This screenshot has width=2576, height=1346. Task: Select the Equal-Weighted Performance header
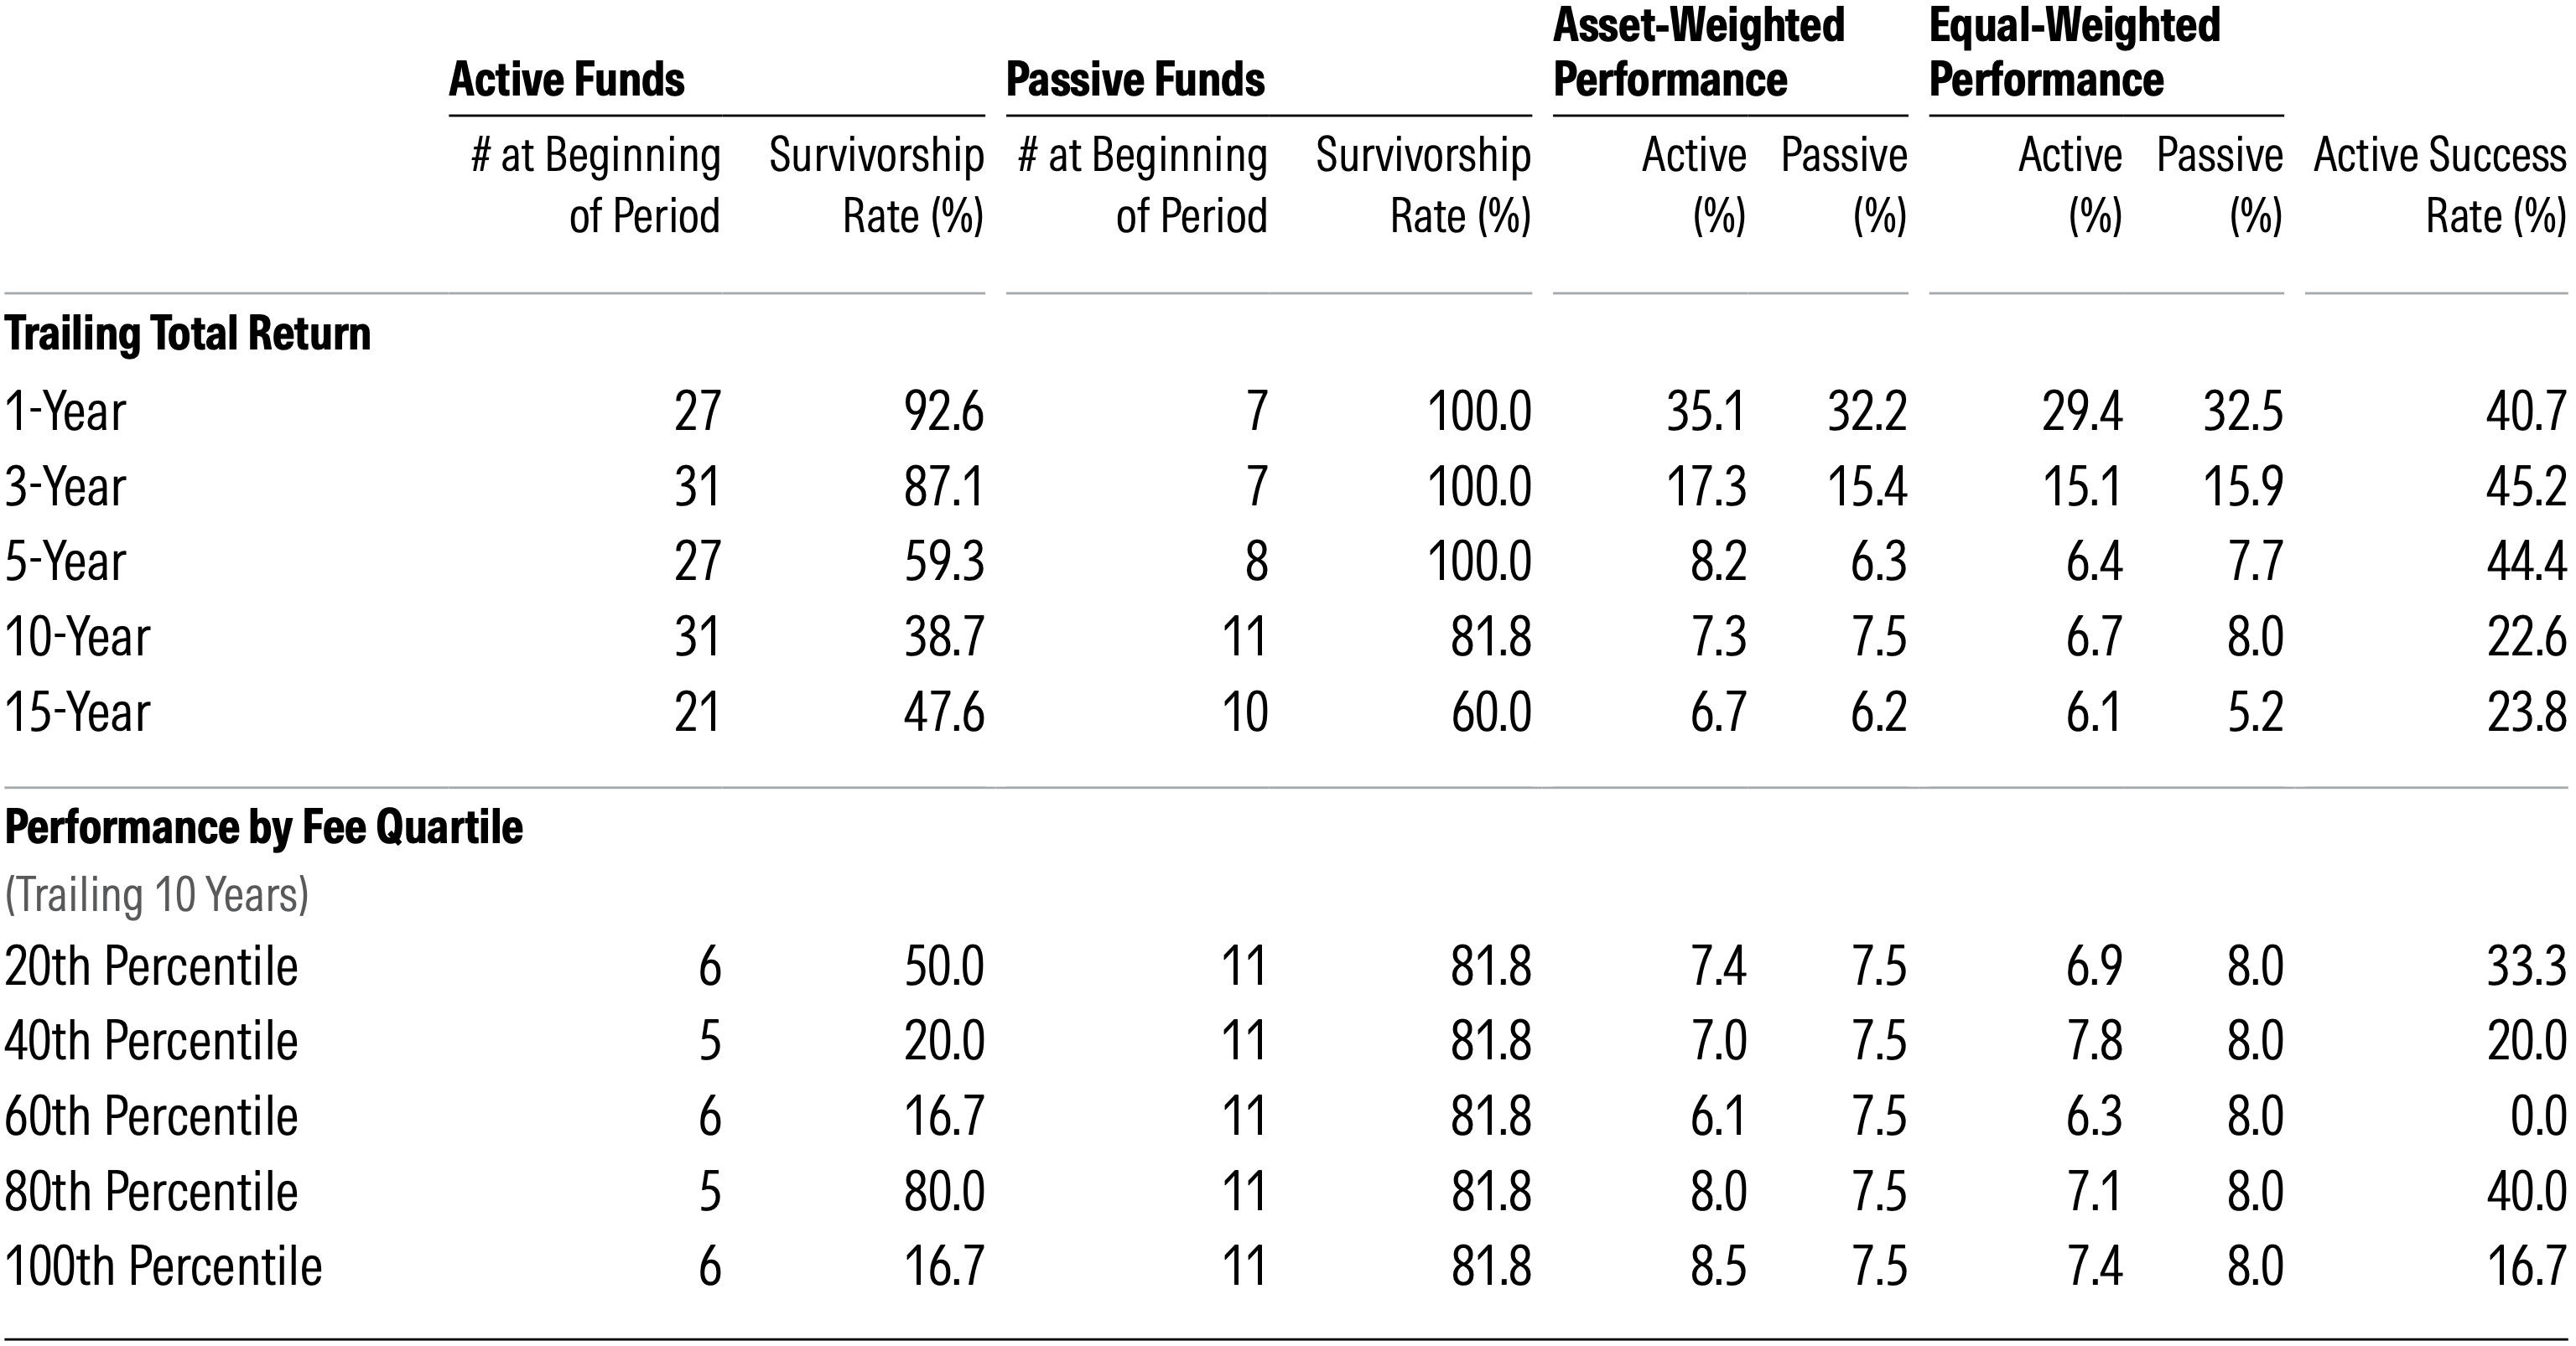(2074, 52)
